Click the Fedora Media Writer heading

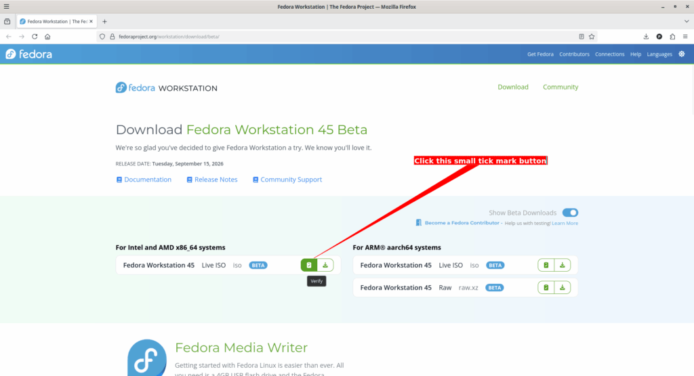click(241, 348)
